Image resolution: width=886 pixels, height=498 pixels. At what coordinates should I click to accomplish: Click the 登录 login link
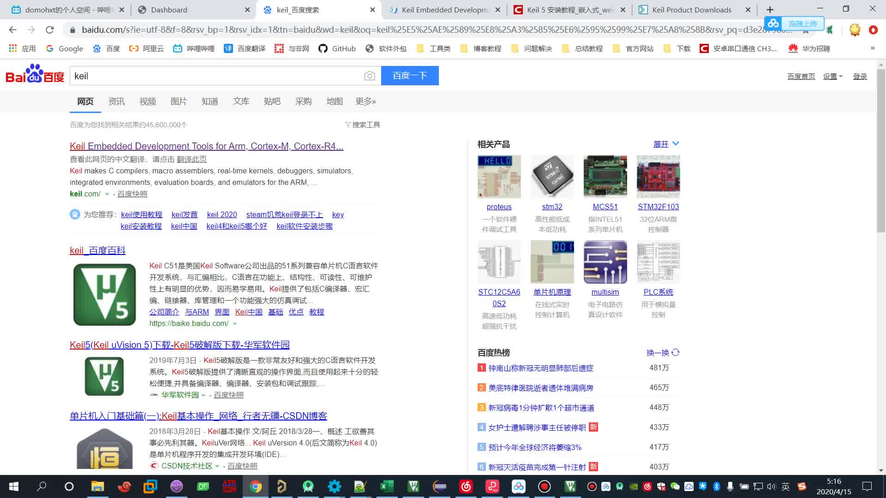pyautogui.click(x=860, y=77)
